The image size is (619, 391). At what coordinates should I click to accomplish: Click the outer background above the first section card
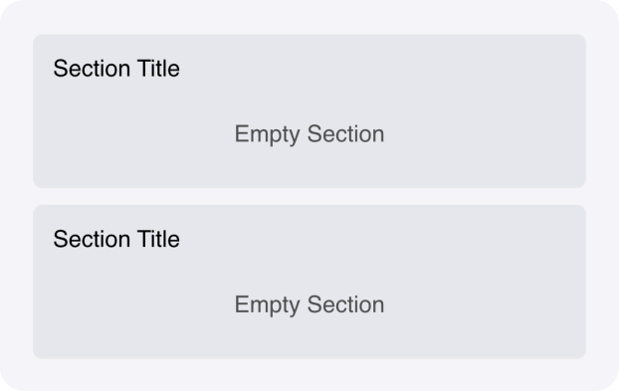pyautogui.click(x=309, y=17)
